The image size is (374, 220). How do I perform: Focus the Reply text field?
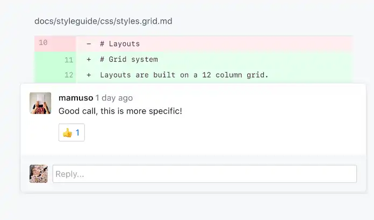(204, 174)
